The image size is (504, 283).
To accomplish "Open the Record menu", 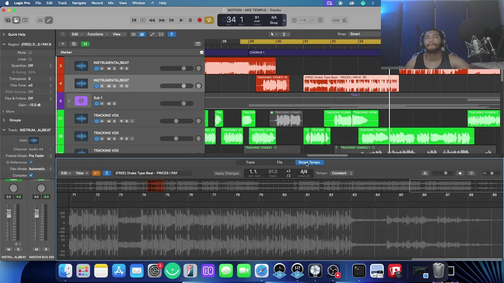I will point(97,3).
